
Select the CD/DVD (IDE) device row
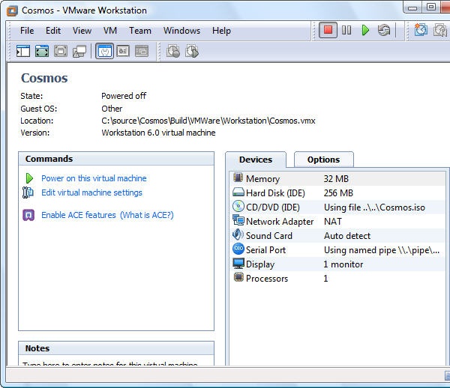pyautogui.click(x=338, y=207)
